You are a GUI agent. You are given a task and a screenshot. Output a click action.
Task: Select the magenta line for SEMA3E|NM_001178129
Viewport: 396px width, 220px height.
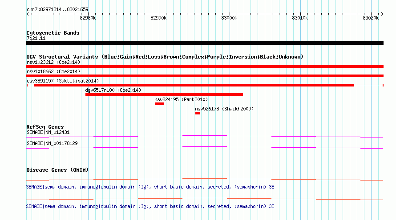(205, 148)
